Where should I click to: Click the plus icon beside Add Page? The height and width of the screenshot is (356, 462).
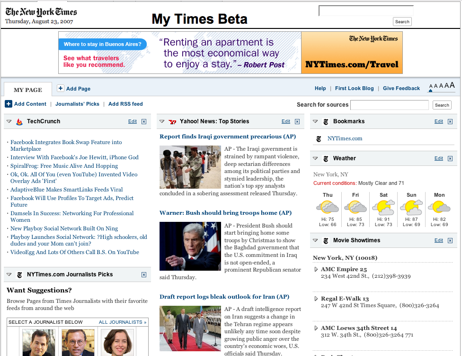pyautogui.click(x=61, y=88)
